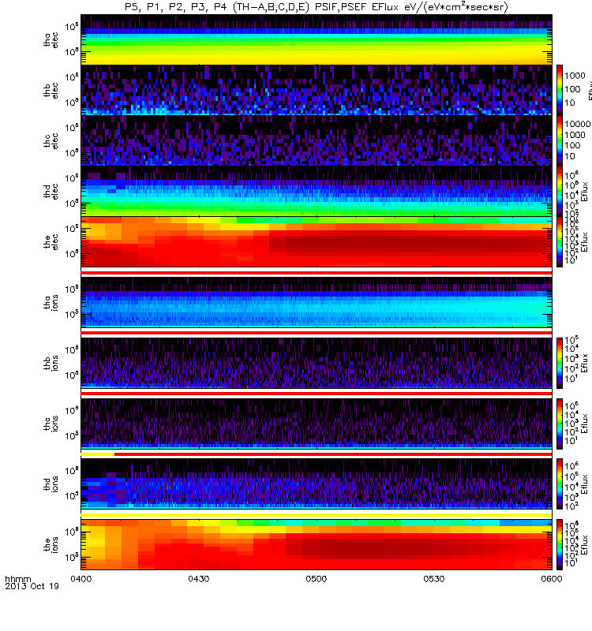Click the 10000 tick on the second color bar

(578, 124)
